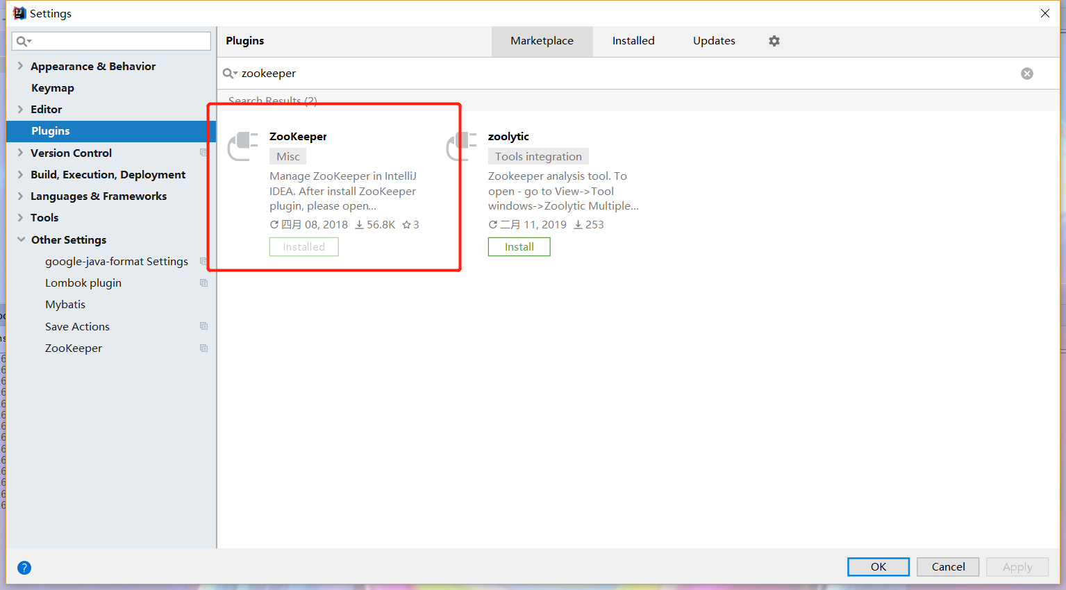The height and width of the screenshot is (590, 1066).
Task: Install the zoolytic plugin
Action: 519,247
